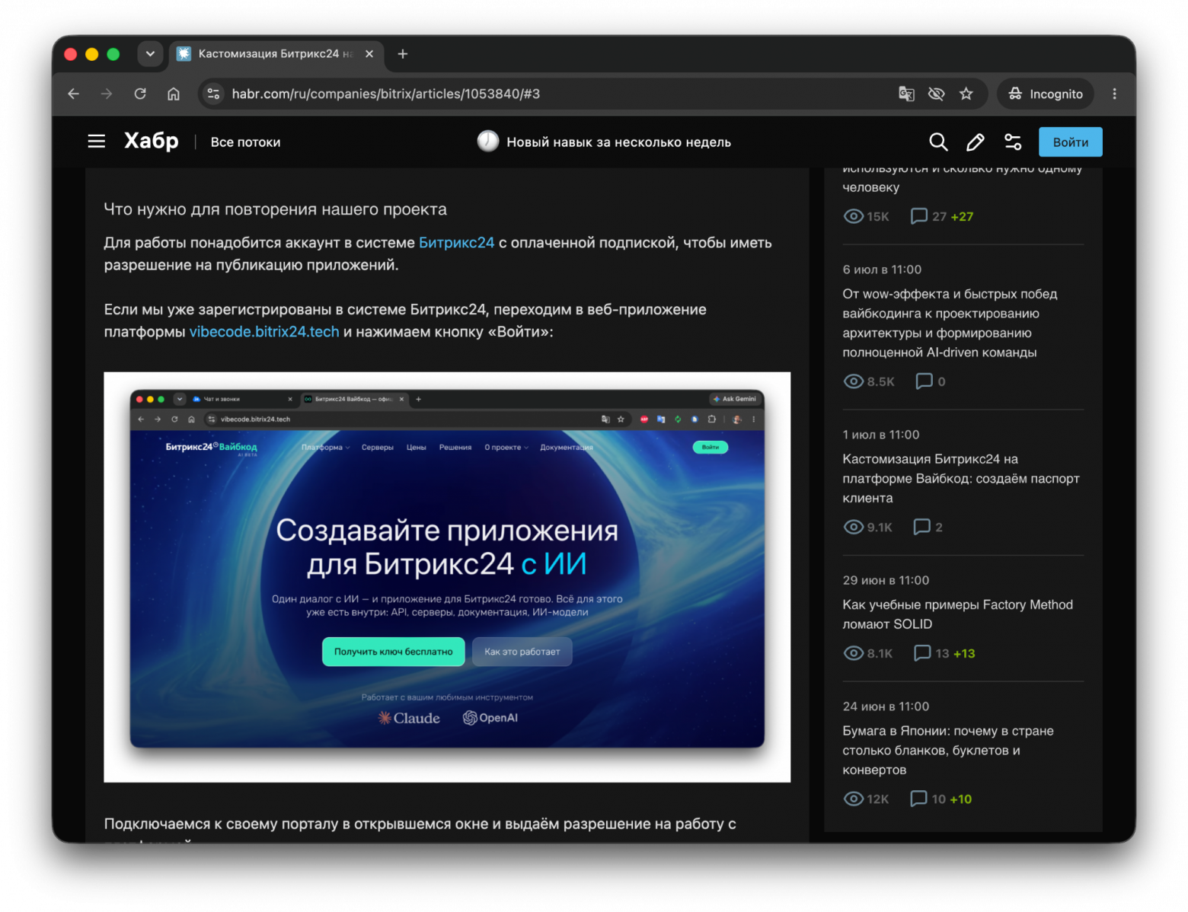Click the pencil write-post icon
The height and width of the screenshot is (912, 1188).
976,142
